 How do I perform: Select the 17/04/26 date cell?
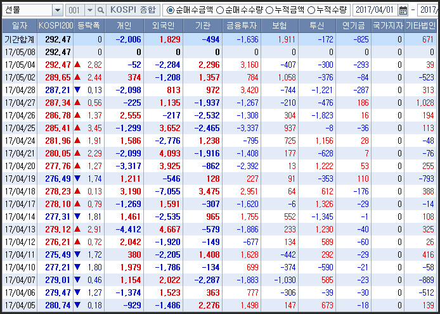click(x=20, y=115)
